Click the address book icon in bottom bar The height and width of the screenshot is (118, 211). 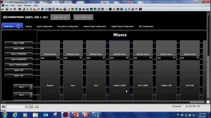3,106
